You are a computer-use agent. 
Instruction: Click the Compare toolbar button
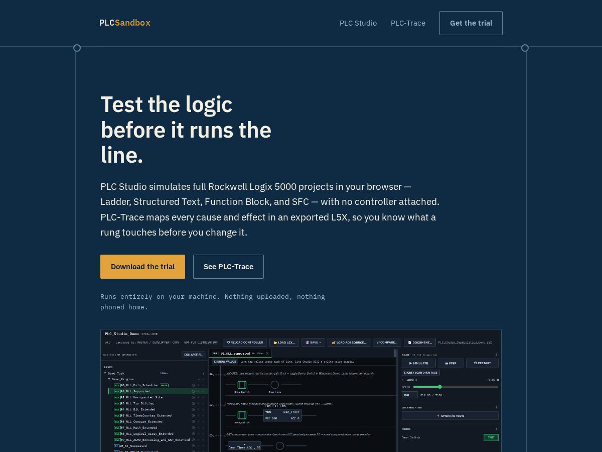387,343
